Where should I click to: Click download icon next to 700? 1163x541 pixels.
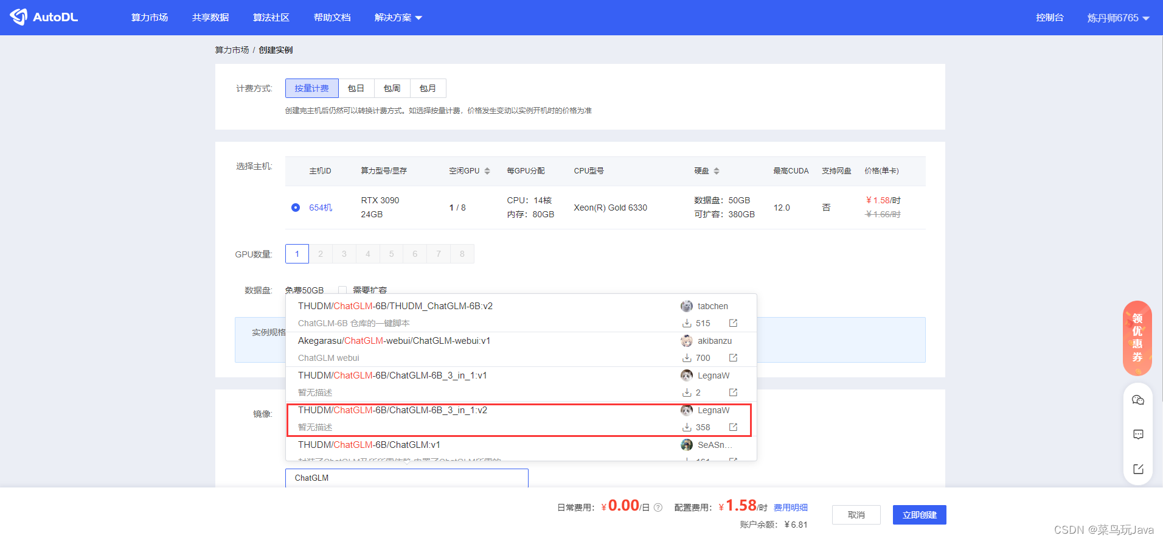687,358
